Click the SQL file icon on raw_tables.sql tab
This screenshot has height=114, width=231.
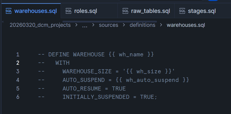pos(125,11)
